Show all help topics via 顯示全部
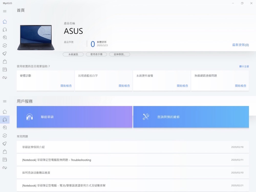Image resolution: width=256 pixels, height=192 pixels. pyautogui.click(x=244, y=66)
